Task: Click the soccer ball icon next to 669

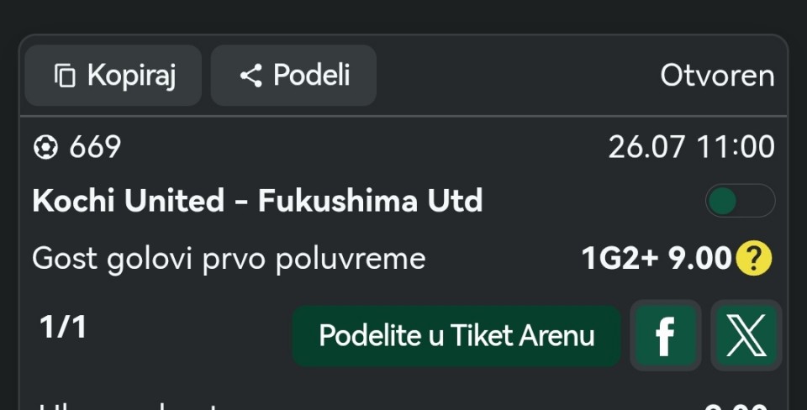Action: [x=45, y=147]
